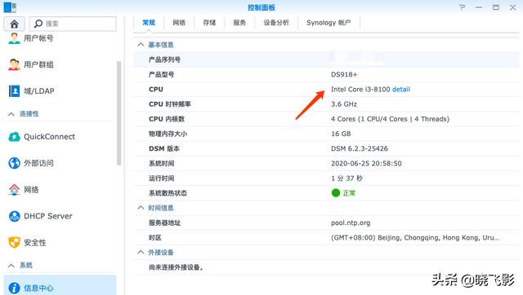Click DSM 6.2.3-25426 version value
This screenshot has width=523, height=295.
(x=360, y=148)
